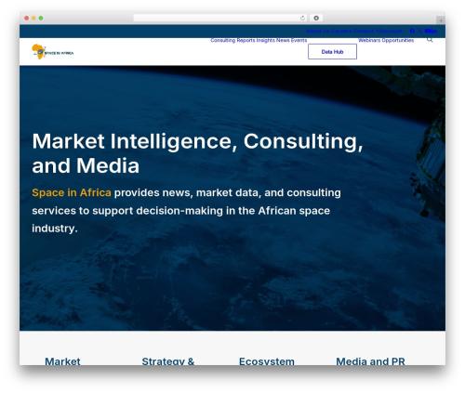Select the Media and PR heading
This screenshot has height=393, width=465.
click(x=370, y=361)
